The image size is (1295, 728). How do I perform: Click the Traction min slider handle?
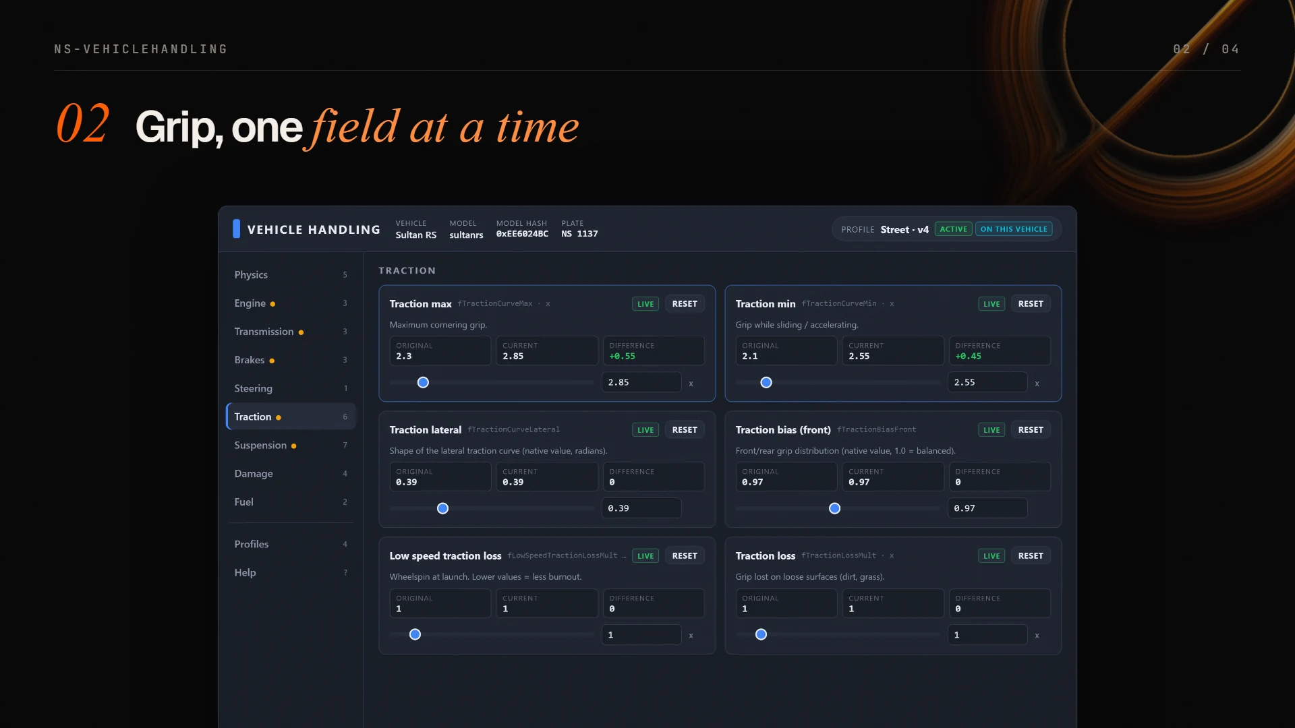[766, 382]
